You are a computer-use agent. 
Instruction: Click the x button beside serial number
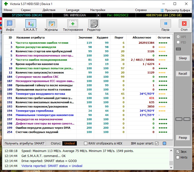[98, 15]
